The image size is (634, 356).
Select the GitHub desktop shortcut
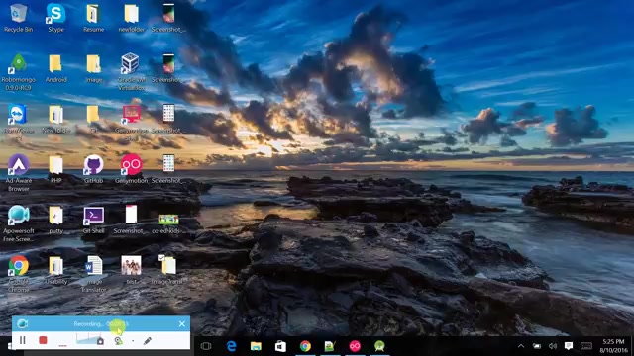(x=93, y=169)
